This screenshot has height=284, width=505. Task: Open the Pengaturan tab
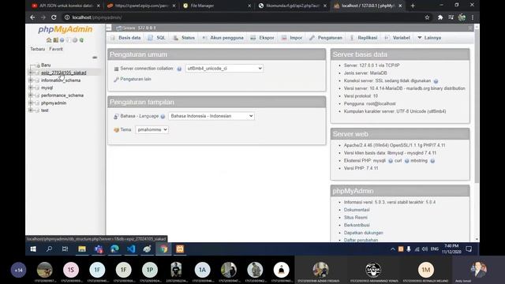coord(326,38)
